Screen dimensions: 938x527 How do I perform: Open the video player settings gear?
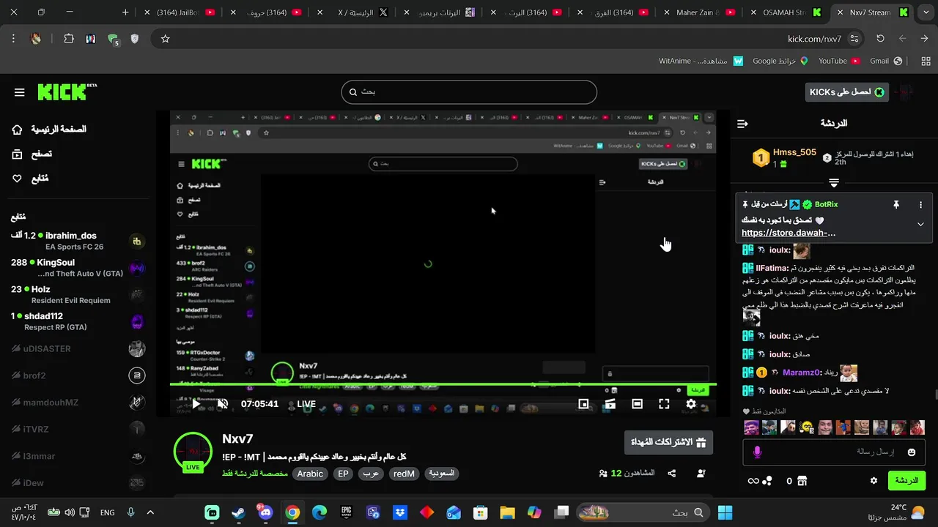[691, 403]
